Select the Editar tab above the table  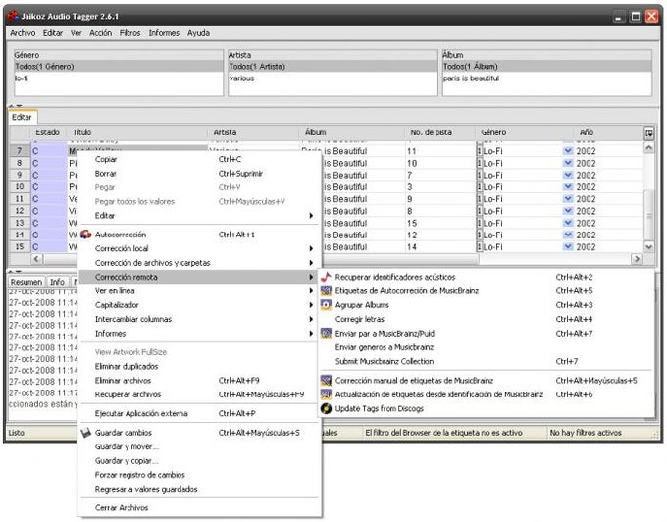(23, 117)
